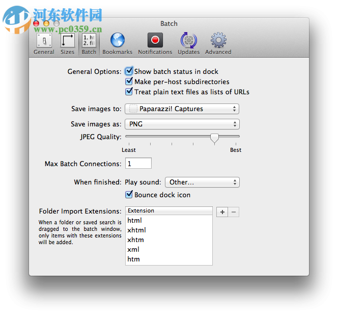Toggle Treat plain text files as lists of URLs
338x316 pixels.
pyautogui.click(x=129, y=92)
